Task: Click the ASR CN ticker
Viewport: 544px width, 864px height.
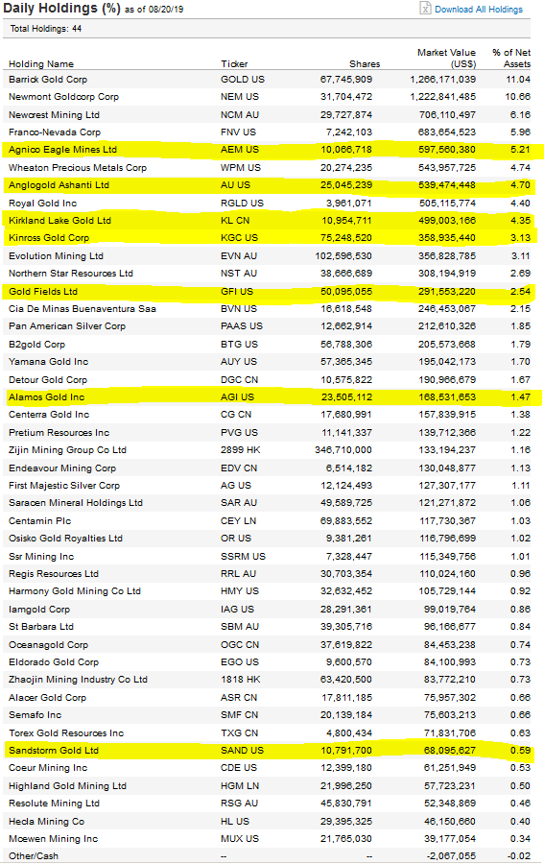Action: (x=239, y=698)
